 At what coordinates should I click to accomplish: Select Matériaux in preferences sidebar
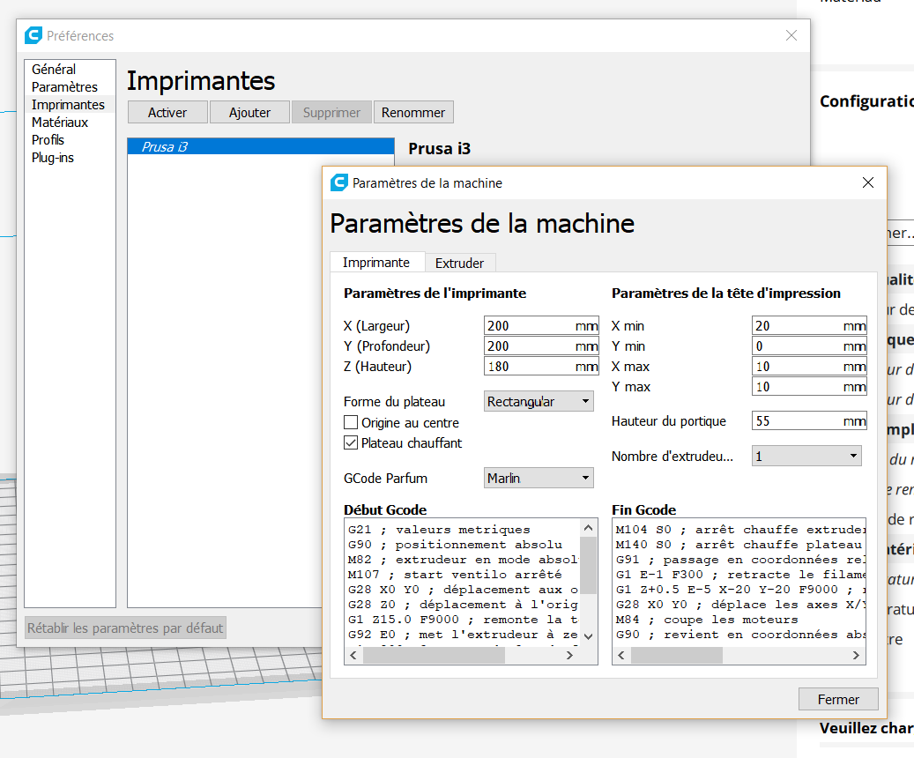(x=59, y=123)
